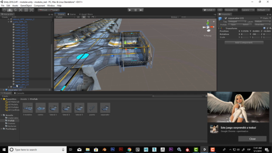Toggle Local/Global handle rotation
This screenshot has height=153, width=272.
pyautogui.click(x=54, y=10)
